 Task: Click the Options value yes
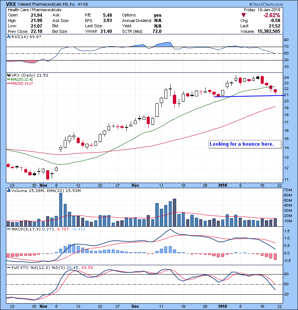click(158, 15)
